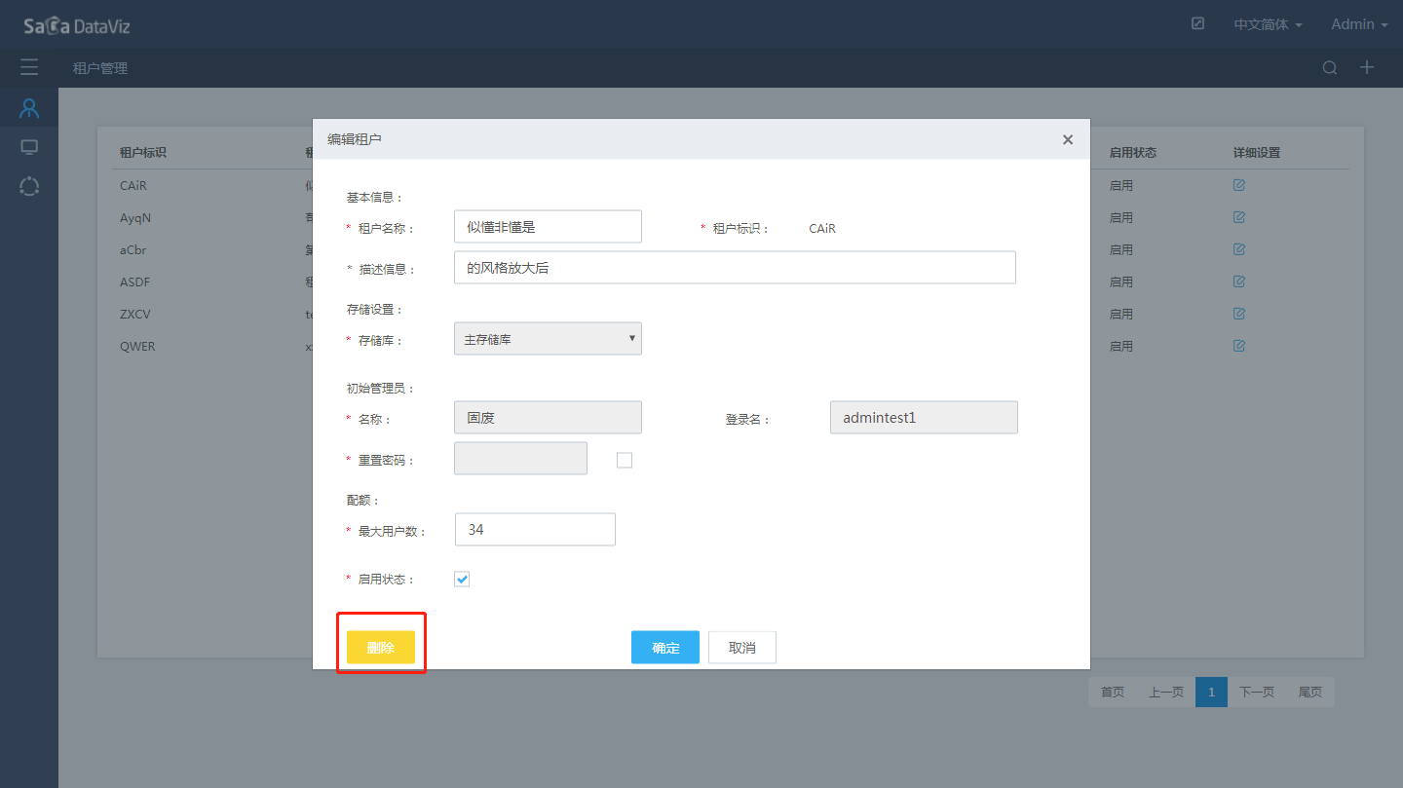1403x788 pixels.
Task: Click the 最大用户数 input field
Action: point(535,530)
